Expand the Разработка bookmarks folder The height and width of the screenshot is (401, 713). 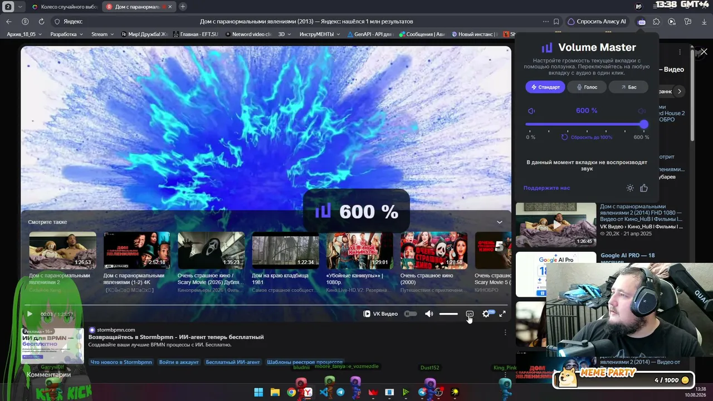(66, 34)
